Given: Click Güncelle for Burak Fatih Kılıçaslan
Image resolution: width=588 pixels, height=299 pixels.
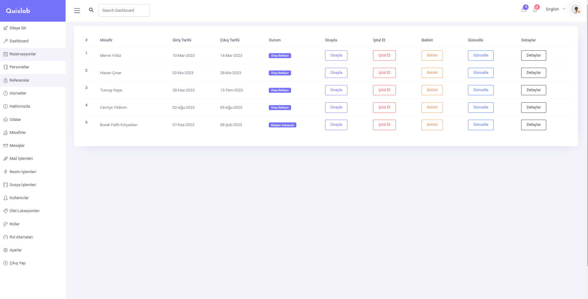Looking at the screenshot, I should coord(481,125).
